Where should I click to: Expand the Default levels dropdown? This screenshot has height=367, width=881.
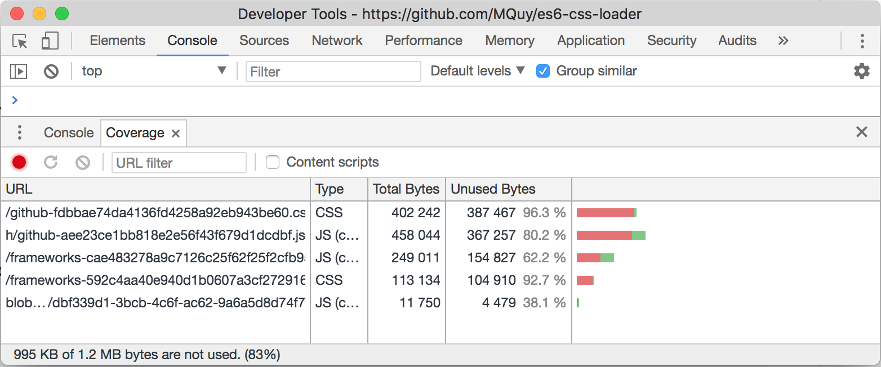[477, 71]
